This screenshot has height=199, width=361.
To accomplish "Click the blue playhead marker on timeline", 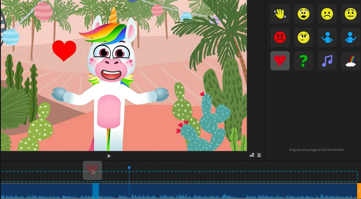I will pos(129,168).
